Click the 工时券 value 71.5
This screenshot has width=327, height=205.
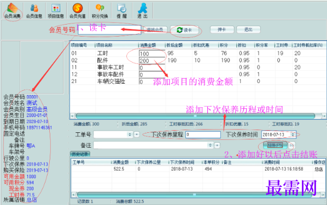coord(31,195)
